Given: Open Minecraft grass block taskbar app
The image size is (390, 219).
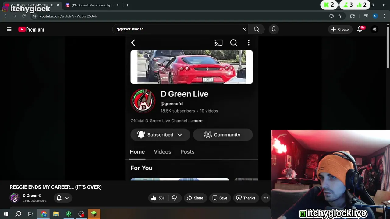Looking at the screenshot, I should 94,214.
